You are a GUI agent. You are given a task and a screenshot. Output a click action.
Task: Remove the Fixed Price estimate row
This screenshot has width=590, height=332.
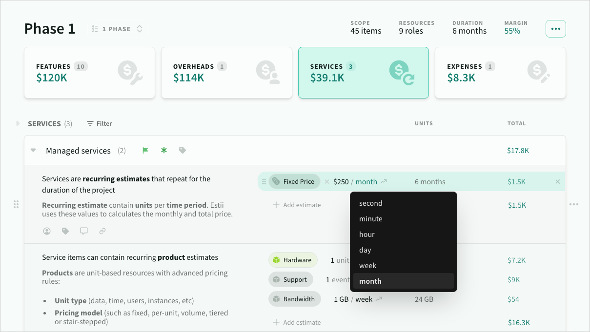pyautogui.click(x=558, y=182)
